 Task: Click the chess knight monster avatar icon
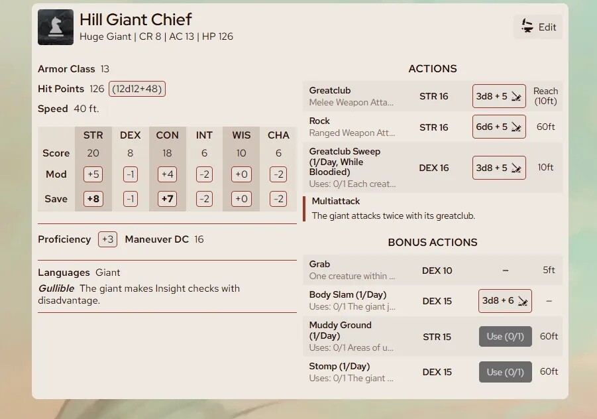[x=56, y=27]
